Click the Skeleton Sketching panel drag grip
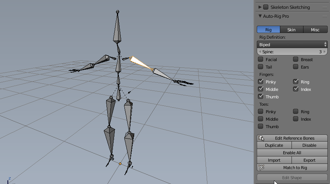The height and width of the screenshot is (184, 330). tap(324, 7)
